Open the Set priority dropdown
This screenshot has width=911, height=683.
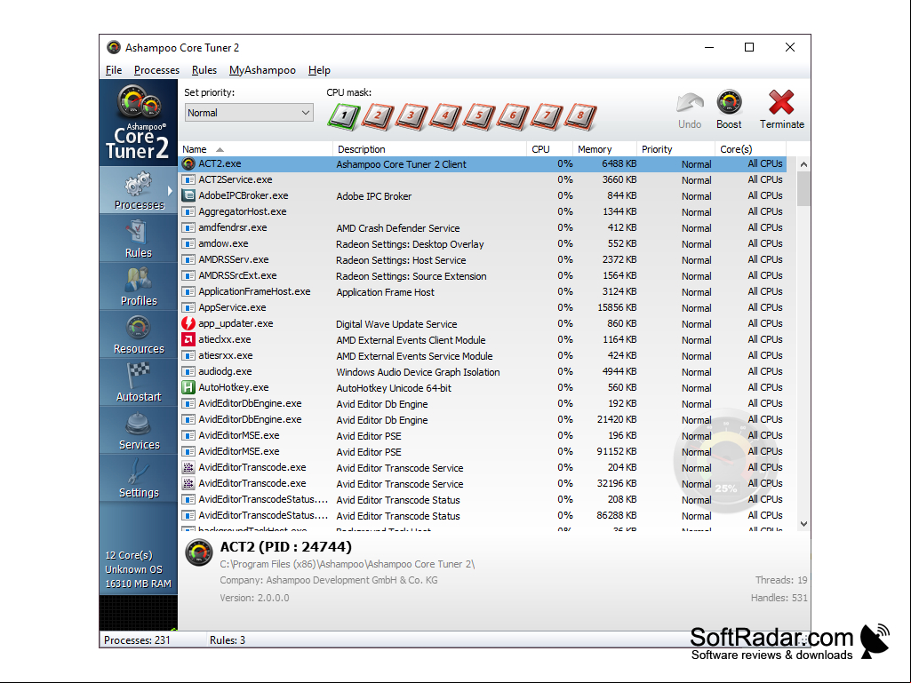249,113
